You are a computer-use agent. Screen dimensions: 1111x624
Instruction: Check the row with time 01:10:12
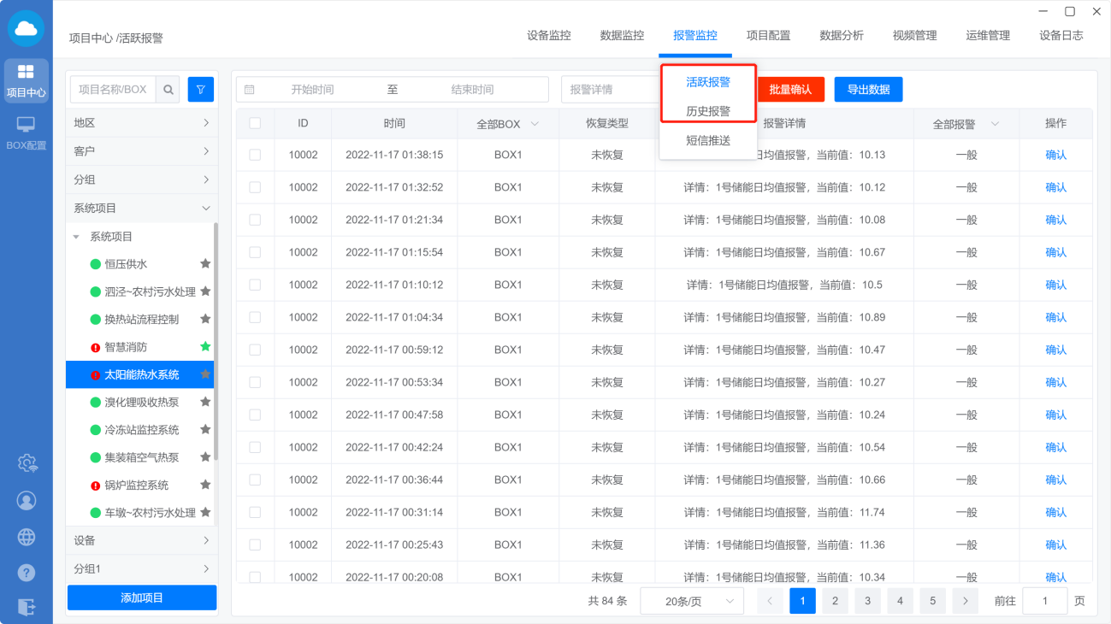(x=255, y=285)
